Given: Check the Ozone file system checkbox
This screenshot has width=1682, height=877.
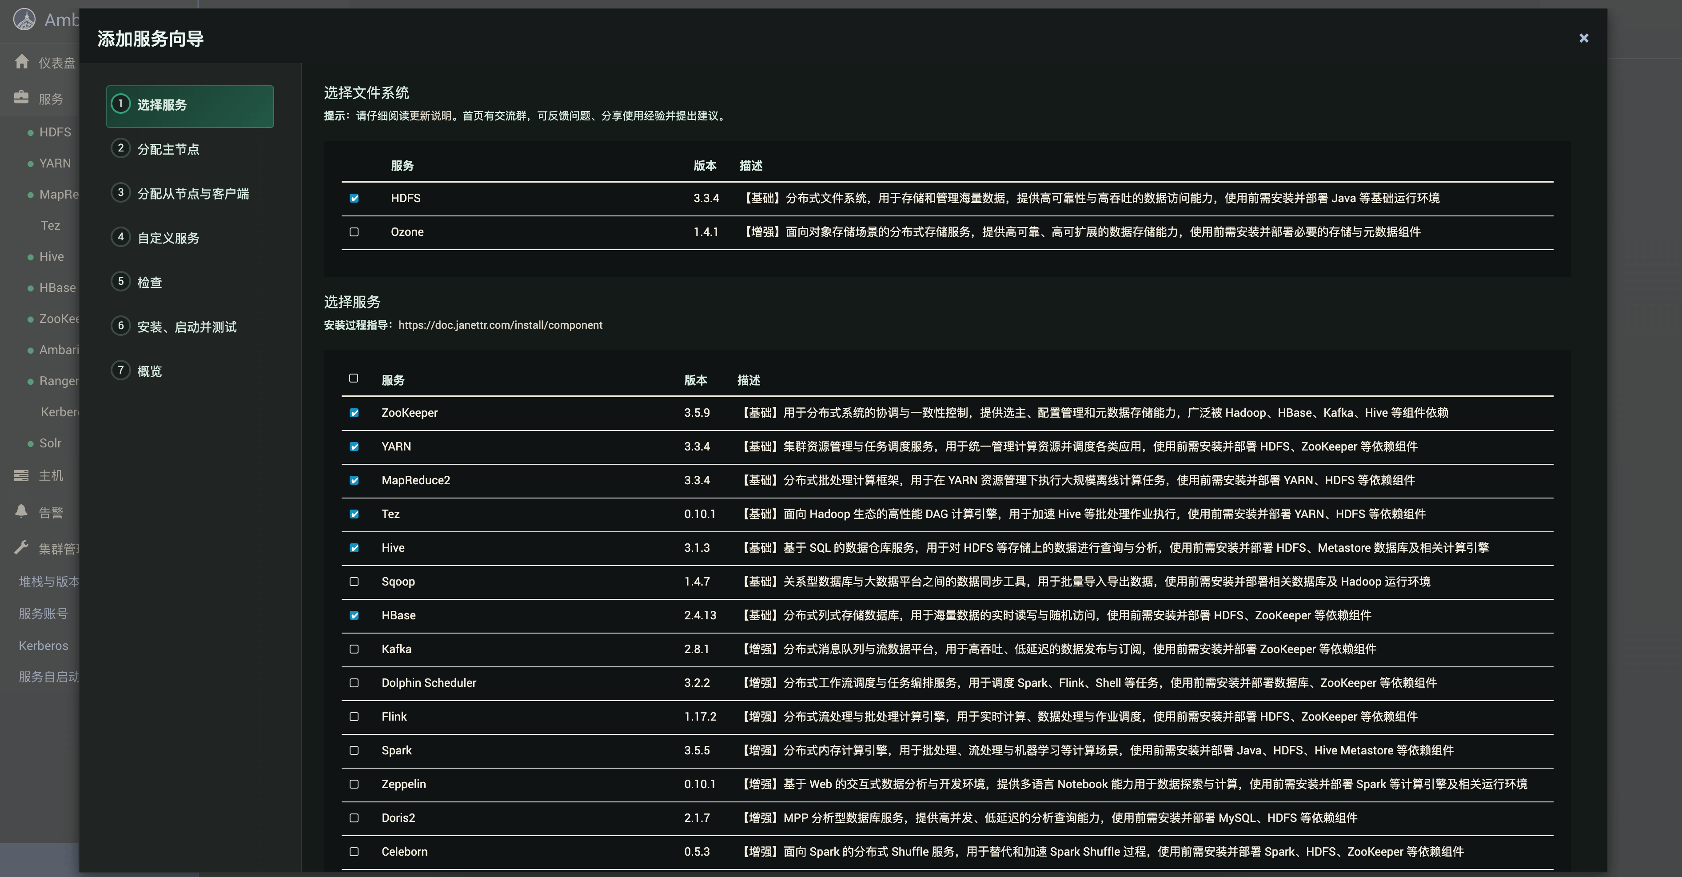Looking at the screenshot, I should pos(354,232).
